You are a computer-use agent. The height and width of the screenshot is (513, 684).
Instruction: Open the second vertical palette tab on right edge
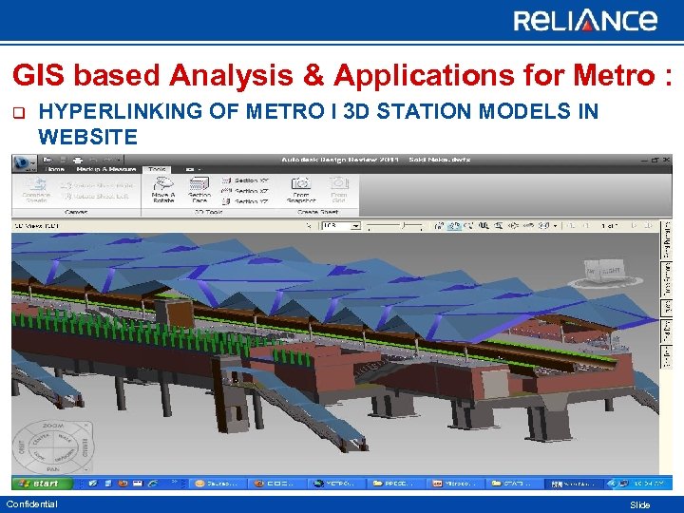pos(667,279)
